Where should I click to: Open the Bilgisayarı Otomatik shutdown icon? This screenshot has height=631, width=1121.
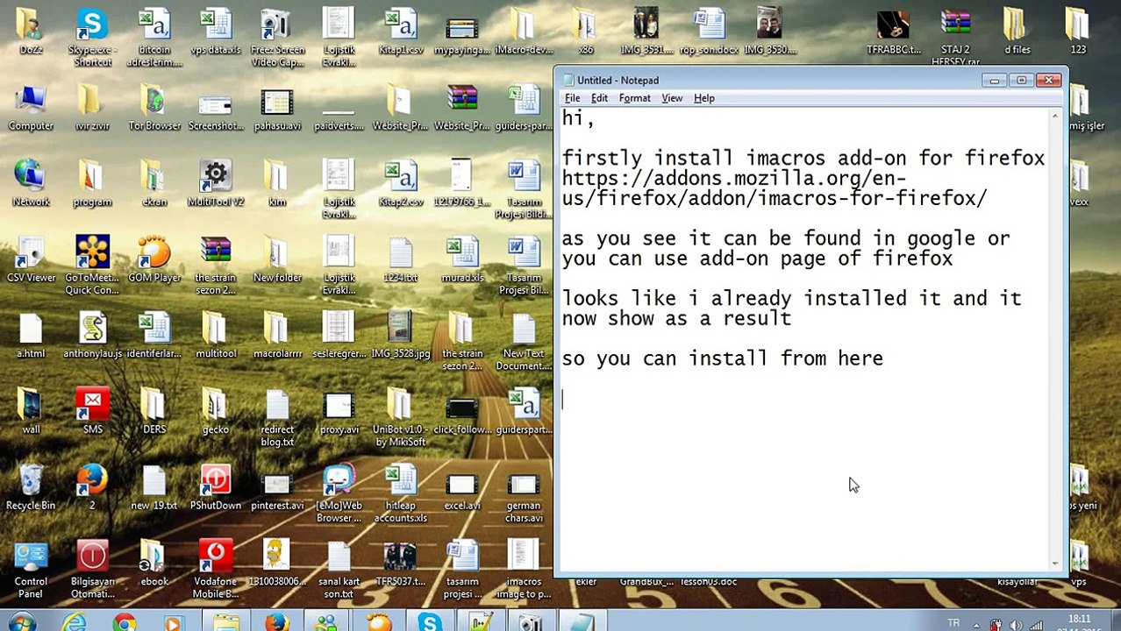[92, 570]
